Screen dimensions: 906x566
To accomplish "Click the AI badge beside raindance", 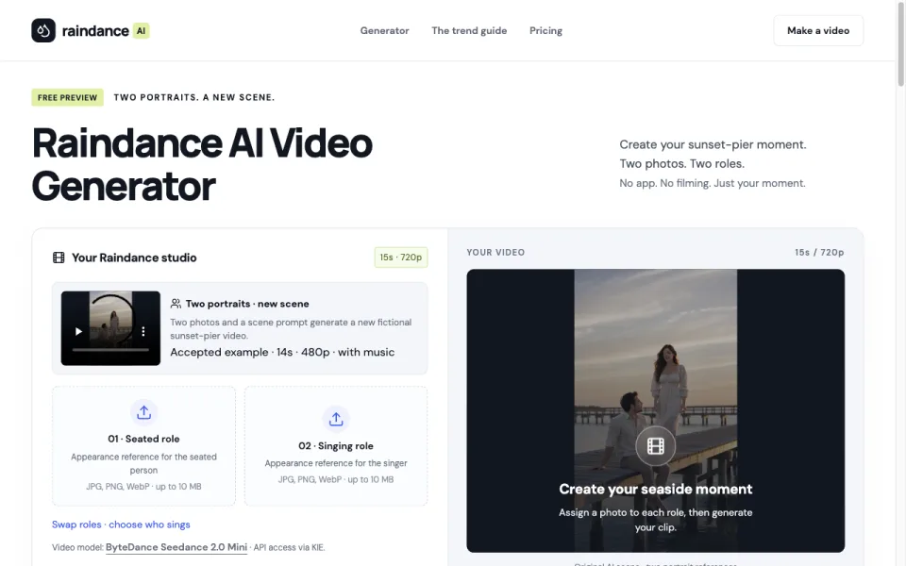I will 141,30.
